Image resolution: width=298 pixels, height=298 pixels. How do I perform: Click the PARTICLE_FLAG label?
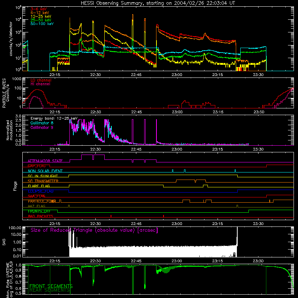(x=42, y=201)
